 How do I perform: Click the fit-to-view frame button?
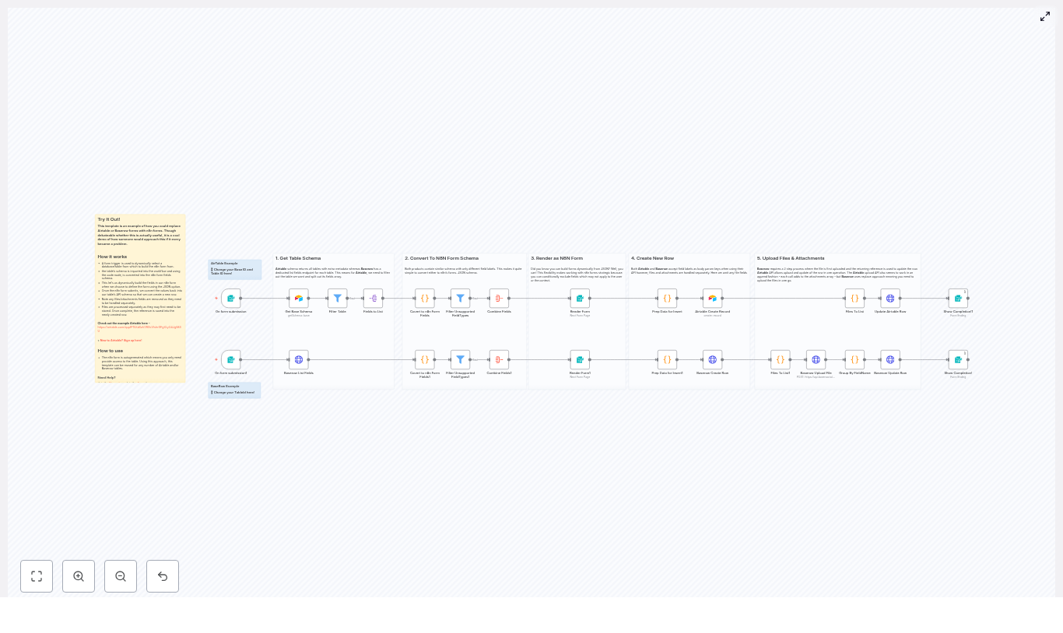pyautogui.click(x=37, y=576)
